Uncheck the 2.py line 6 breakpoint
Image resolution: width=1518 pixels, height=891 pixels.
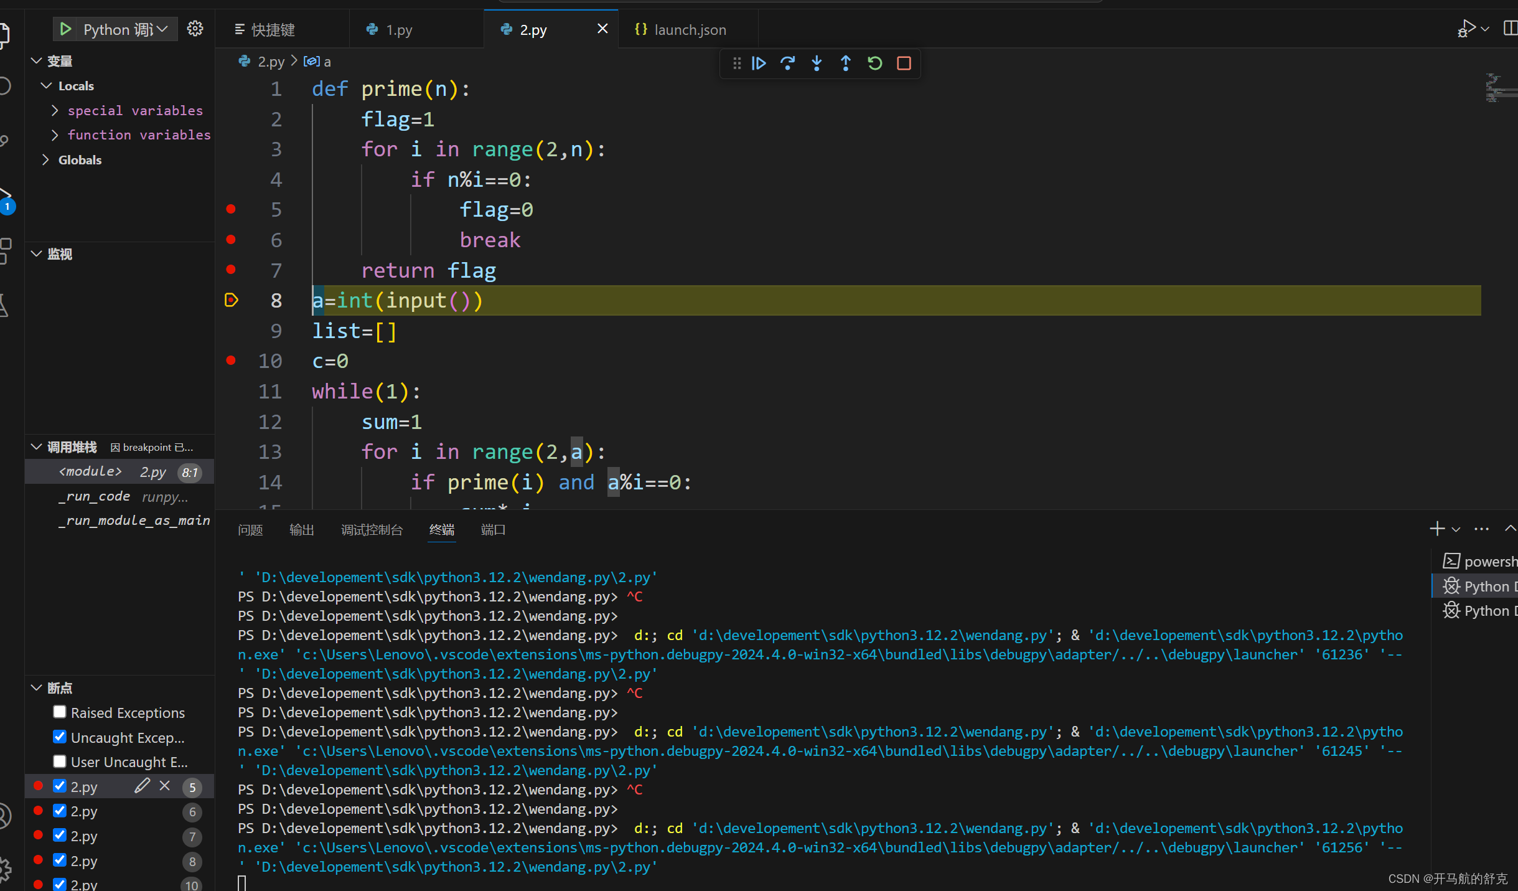pyautogui.click(x=60, y=811)
